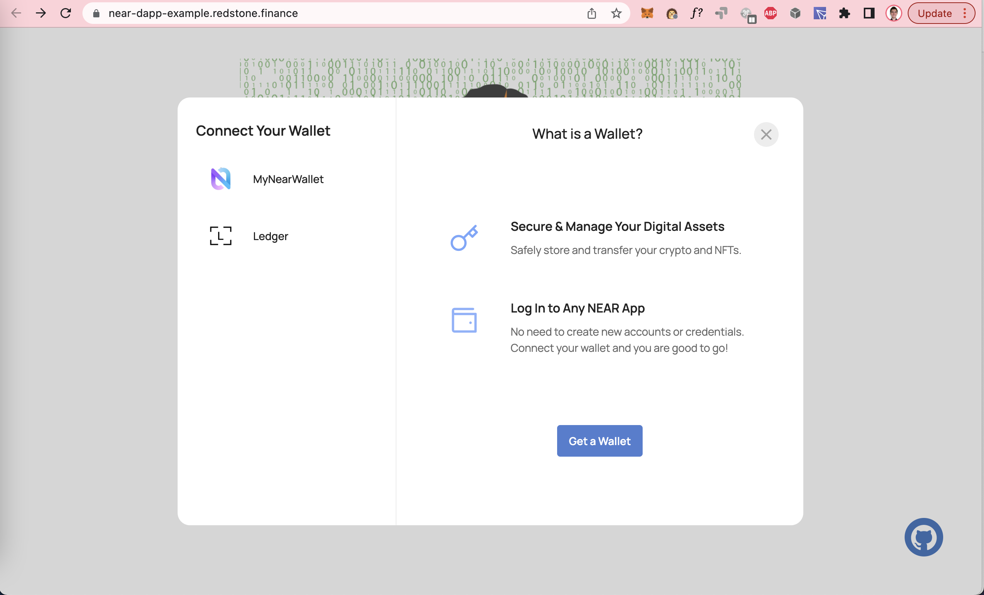Select the MyNearWallet logo icon
This screenshot has width=984, height=595.
click(x=220, y=179)
